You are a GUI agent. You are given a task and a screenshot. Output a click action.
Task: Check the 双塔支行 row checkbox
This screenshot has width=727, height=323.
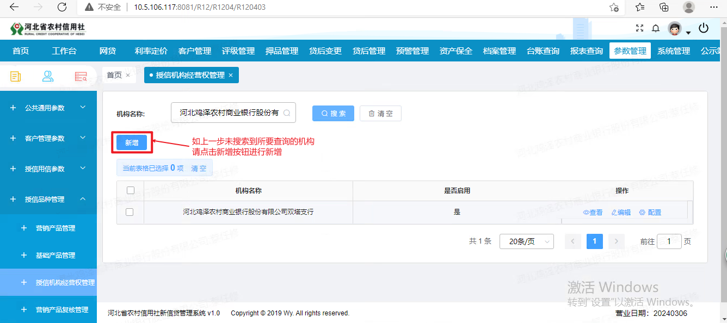pos(130,212)
